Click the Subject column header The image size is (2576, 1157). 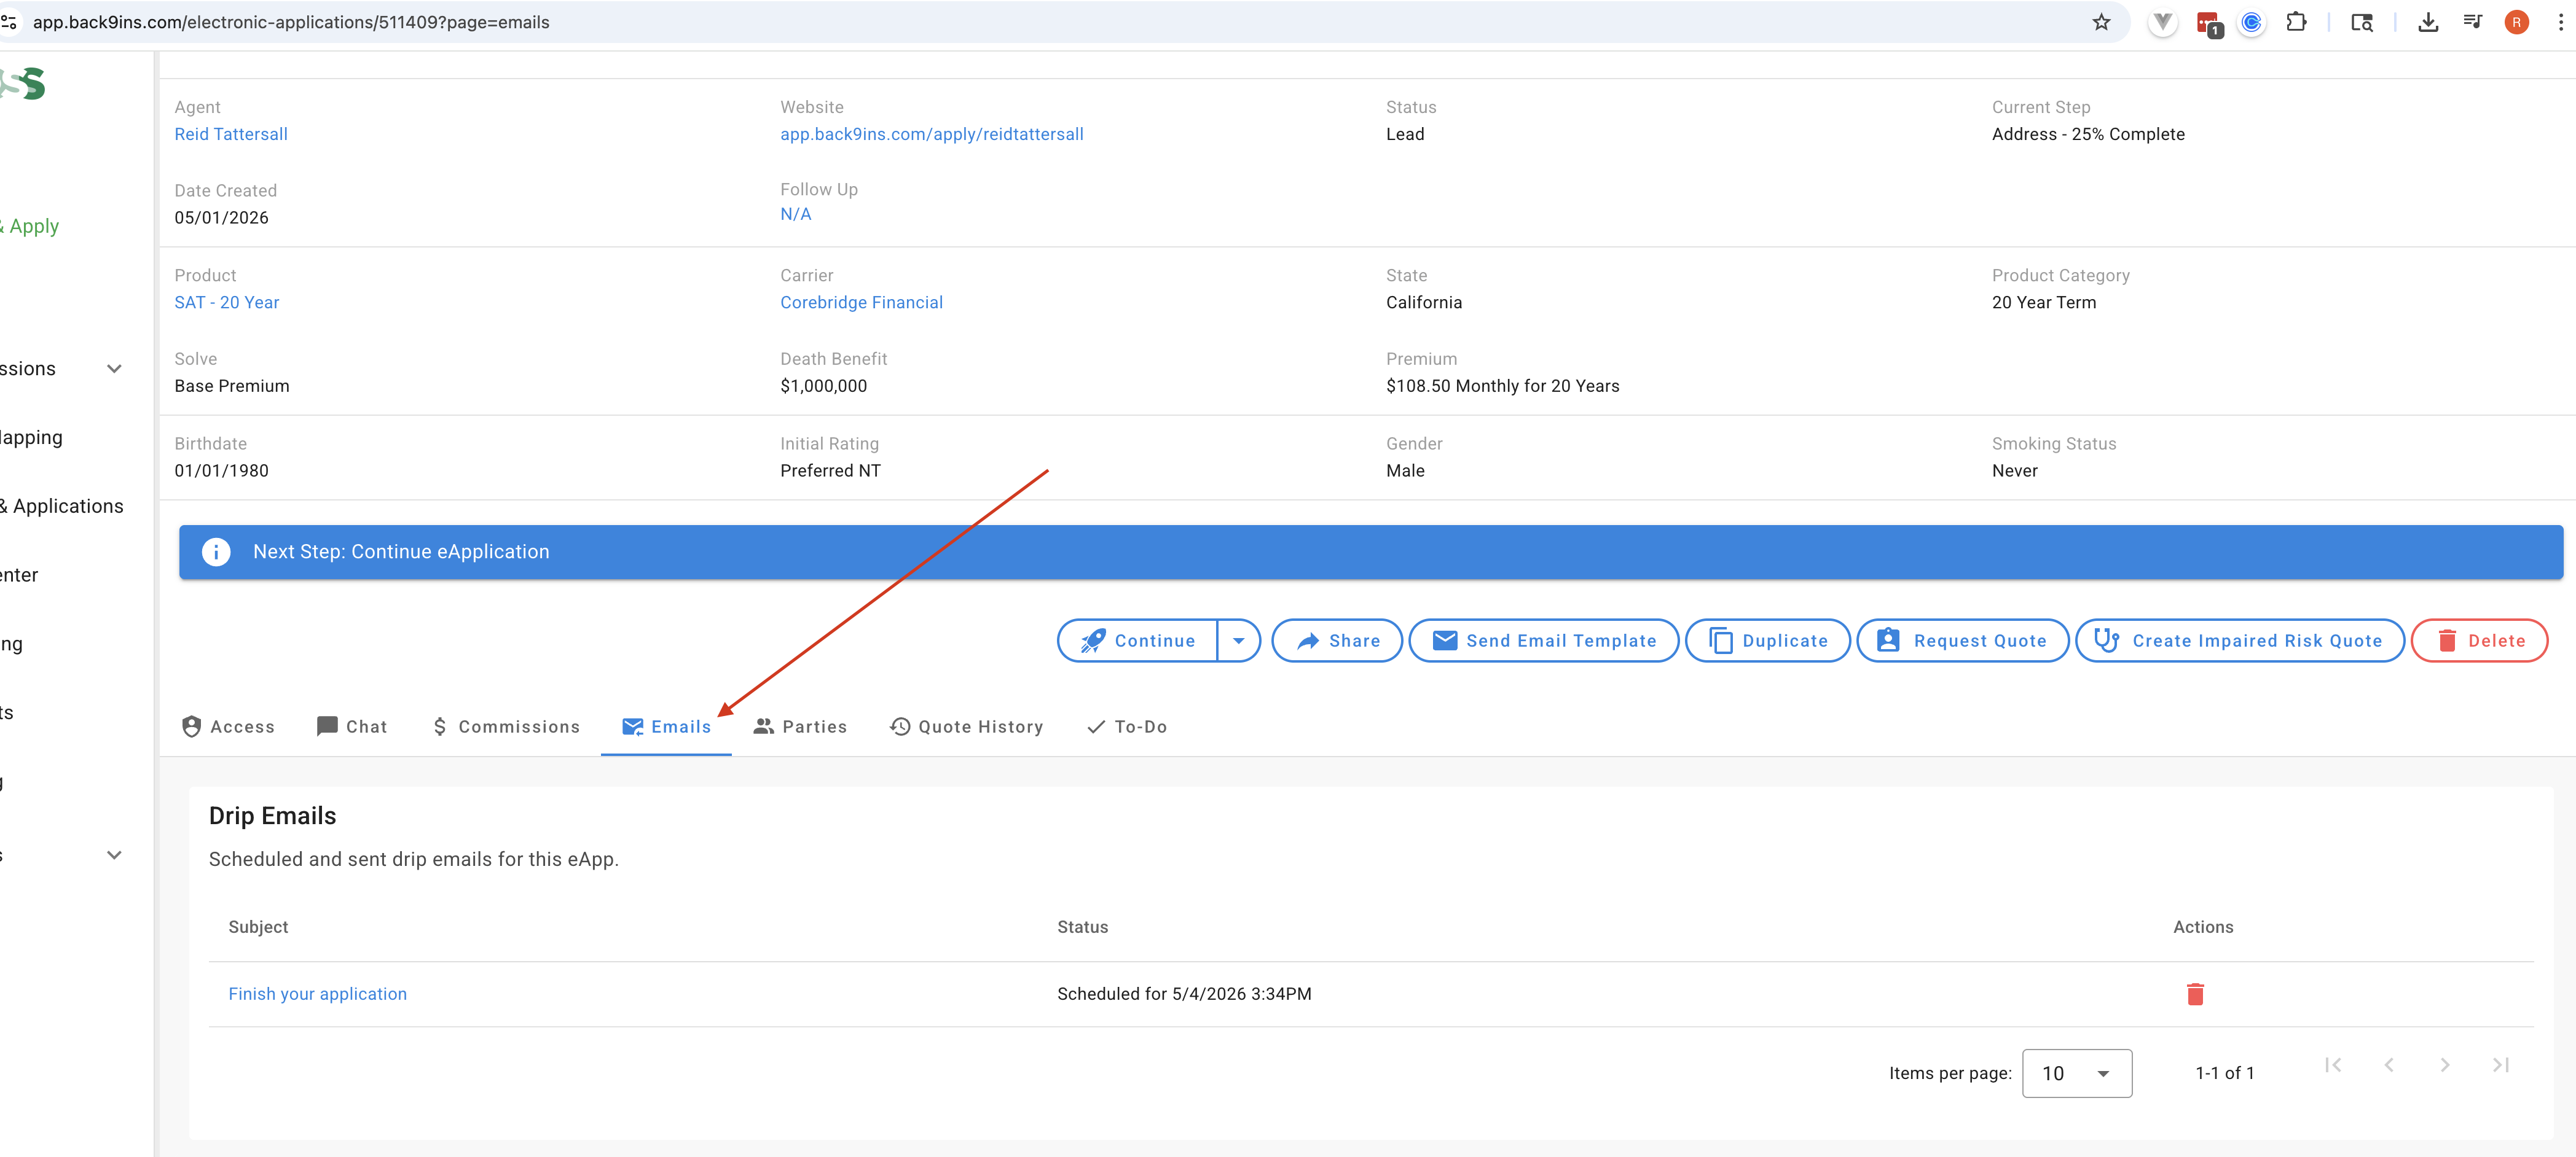[258, 926]
